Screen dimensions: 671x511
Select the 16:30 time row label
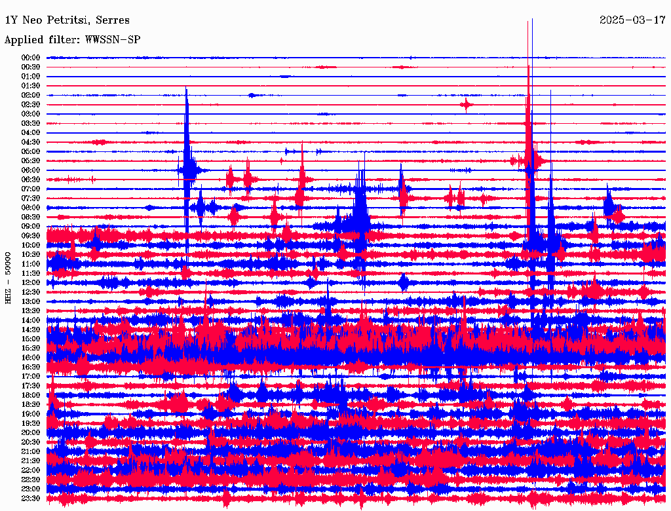[x=30, y=368]
